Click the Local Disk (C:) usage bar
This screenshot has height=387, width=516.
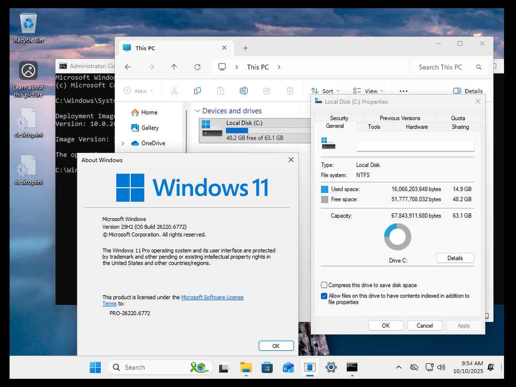[268, 131]
